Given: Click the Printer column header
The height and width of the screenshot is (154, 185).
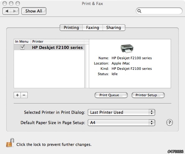Looking at the screenshot, I should (58, 41).
